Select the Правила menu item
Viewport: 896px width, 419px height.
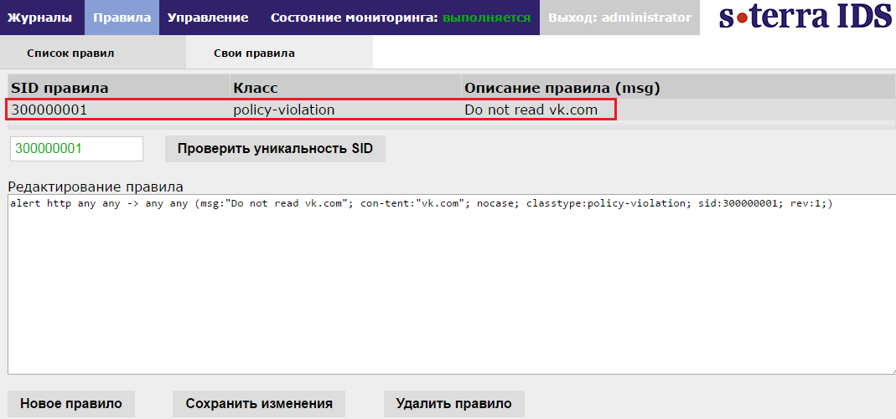coord(122,18)
